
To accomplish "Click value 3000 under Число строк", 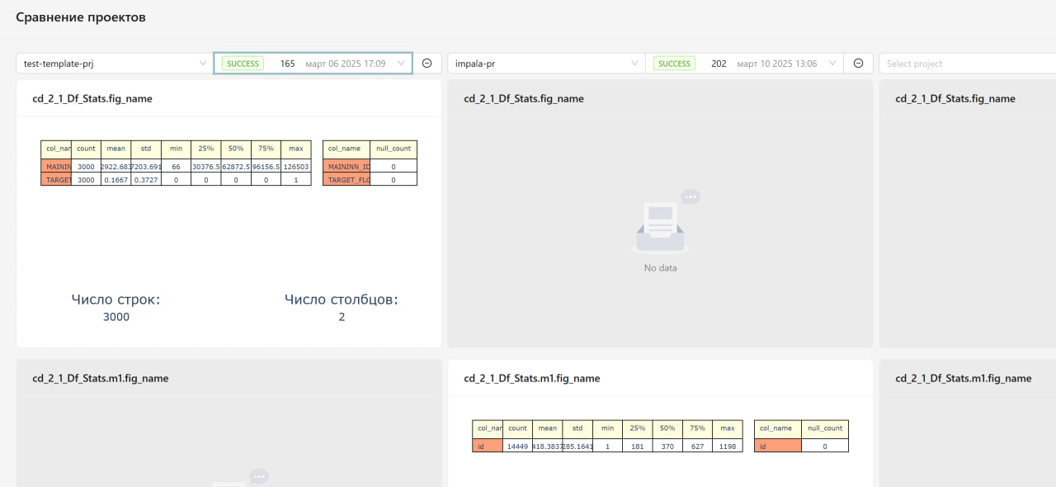I will (x=116, y=317).
